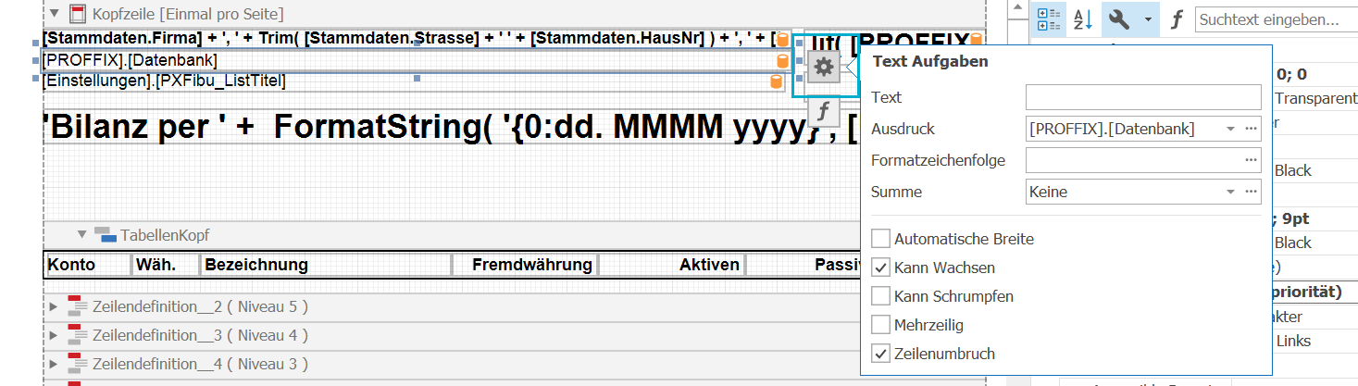Click the 9pt font property value

[x=1292, y=219]
